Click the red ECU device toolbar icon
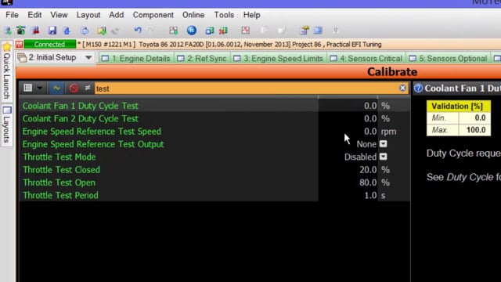The width and height of the screenshot is (501, 282). (x=35, y=31)
